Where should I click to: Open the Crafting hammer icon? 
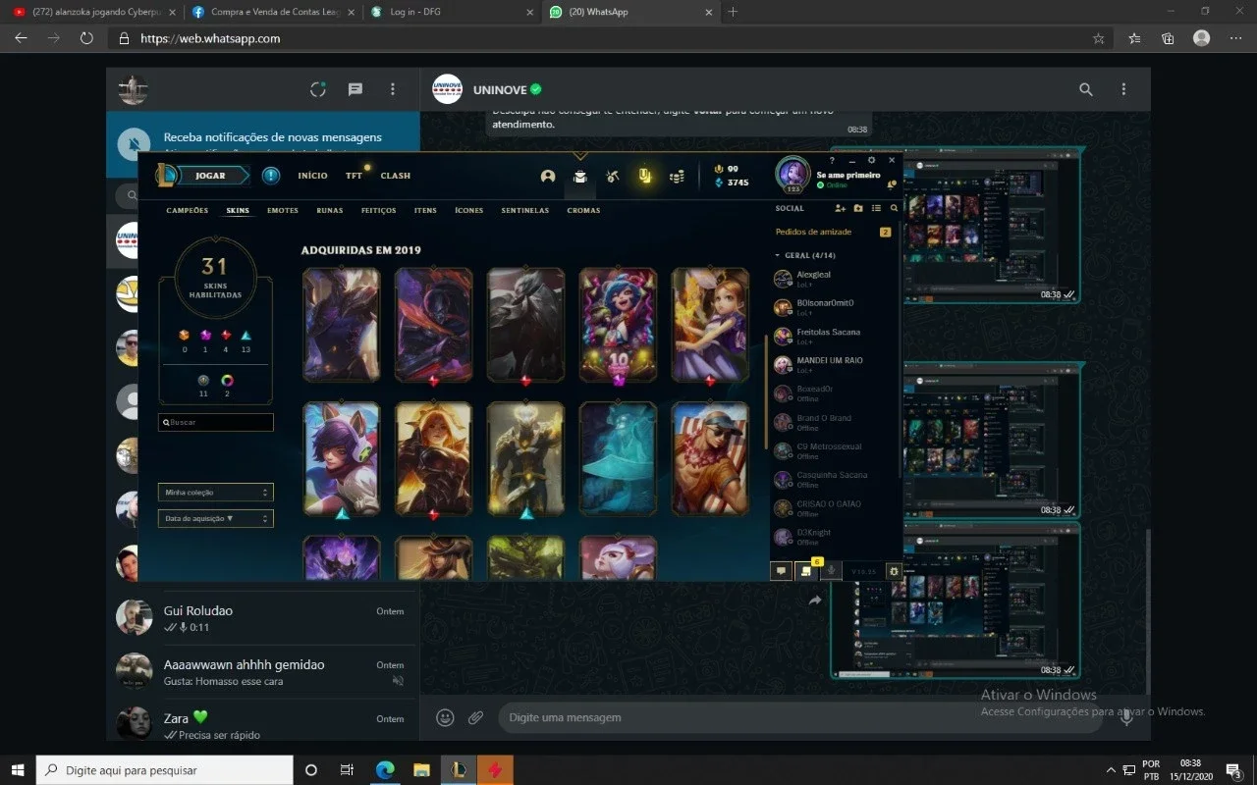(x=613, y=177)
